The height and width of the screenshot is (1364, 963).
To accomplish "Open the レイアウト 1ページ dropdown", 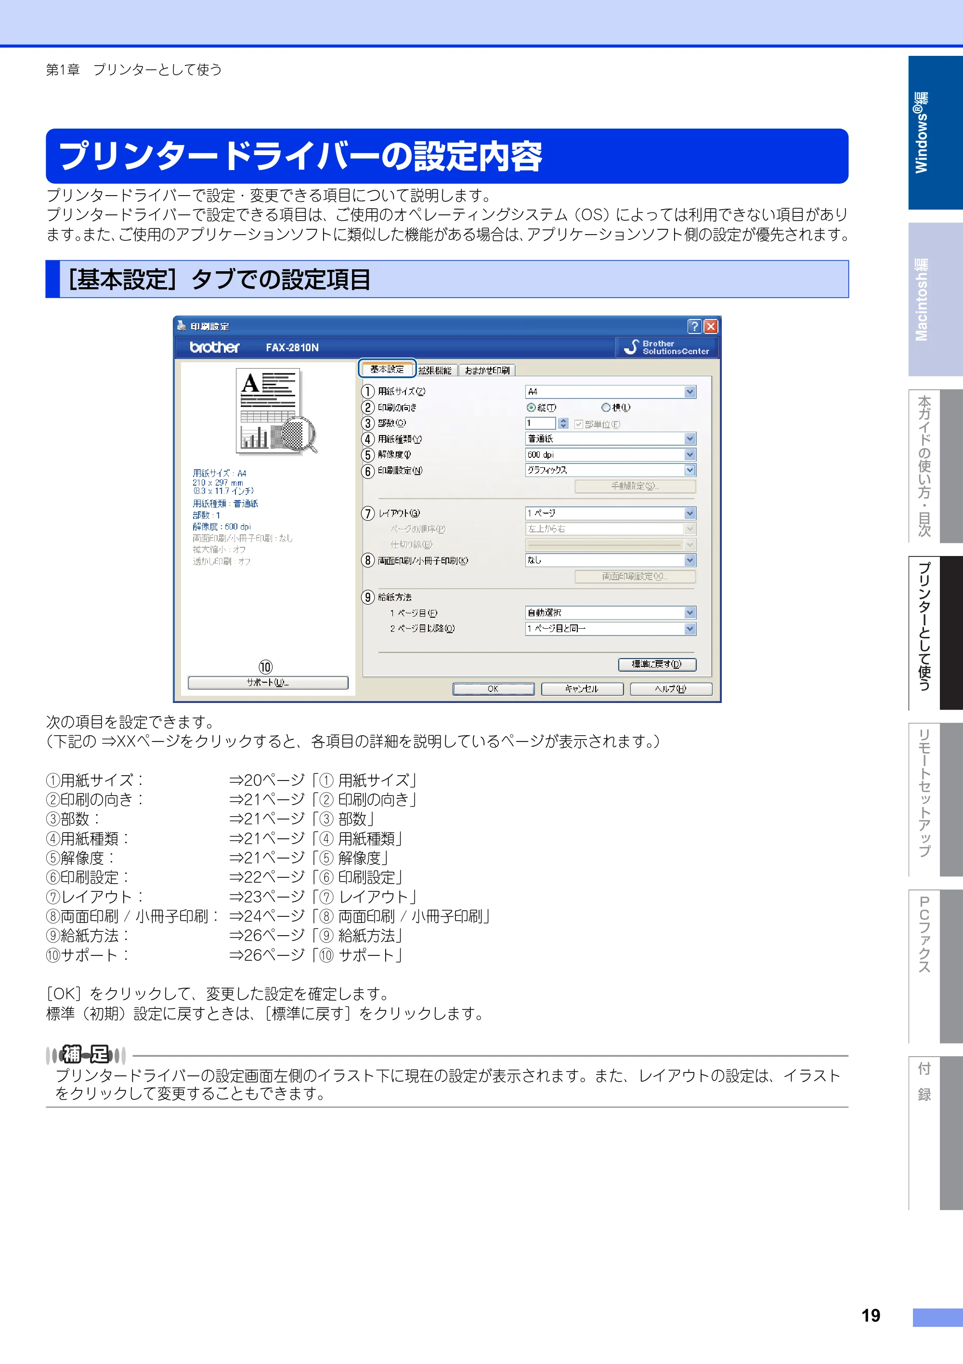I will coord(611,513).
